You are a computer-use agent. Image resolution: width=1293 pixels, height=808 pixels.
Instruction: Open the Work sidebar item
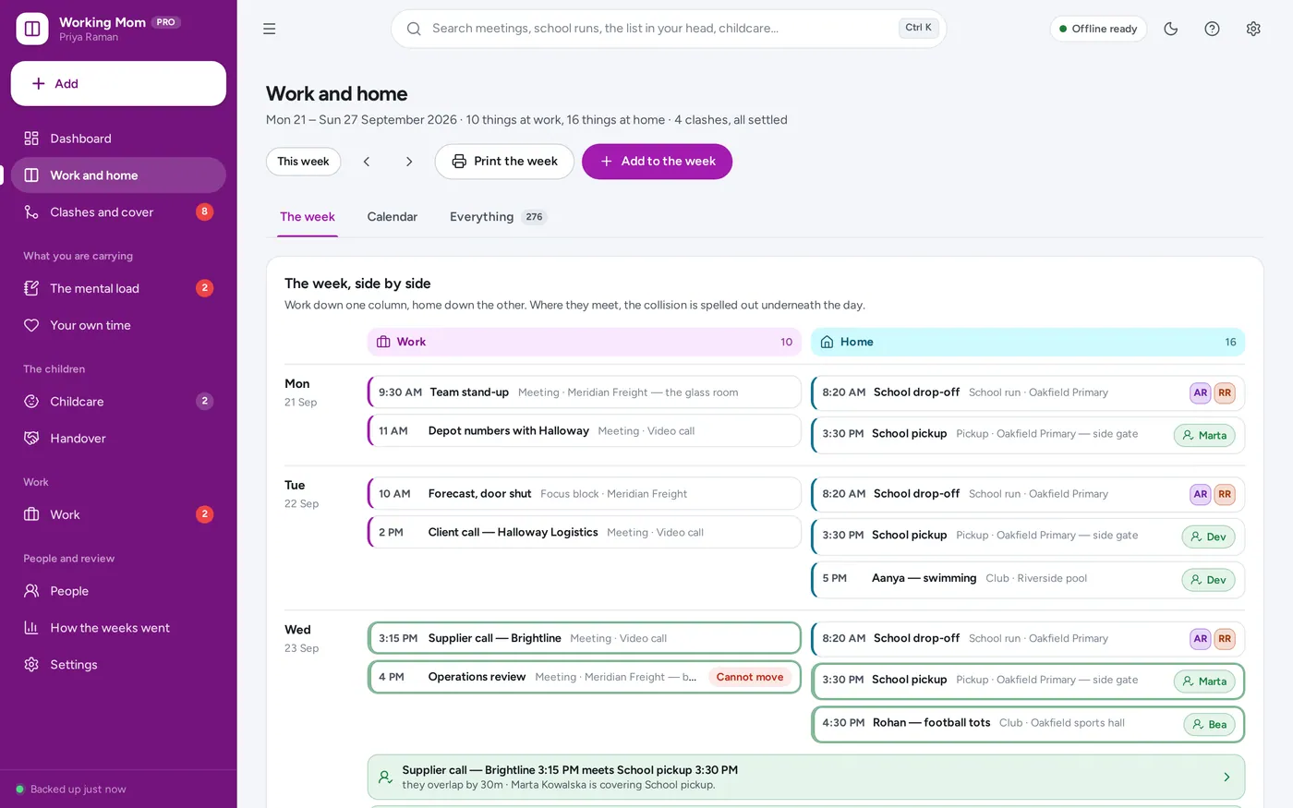point(118,514)
